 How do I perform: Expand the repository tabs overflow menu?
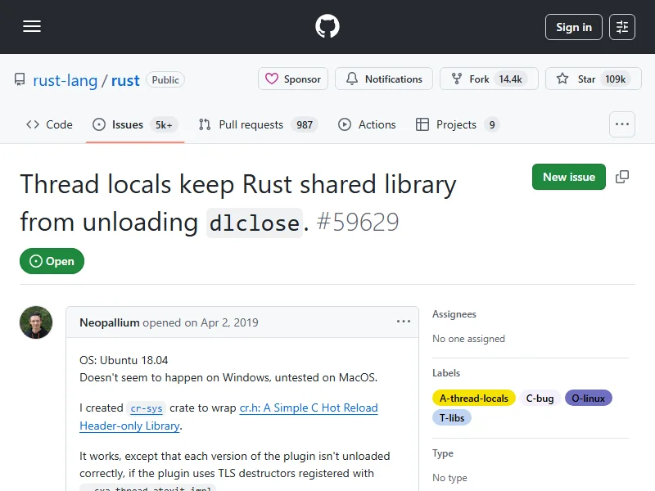(622, 124)
